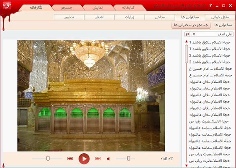Open the مقتل خوانی sub-tab
The width and height of the screenshot is (236, 168).
pos(220,17)
